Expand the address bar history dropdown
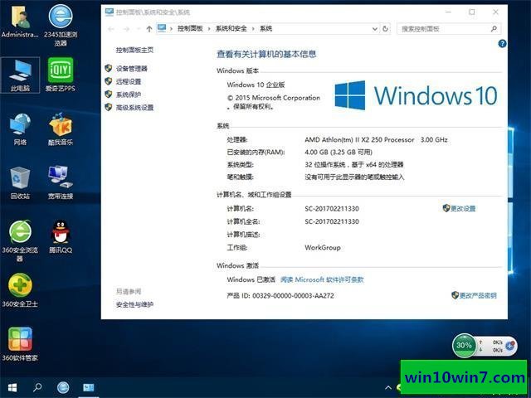The image size is (531, 398). click(x=375, y=29)
